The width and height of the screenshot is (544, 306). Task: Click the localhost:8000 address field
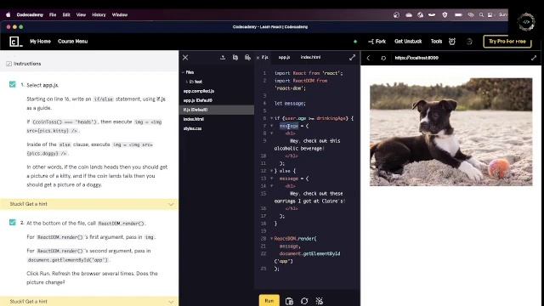pos(416,58)
